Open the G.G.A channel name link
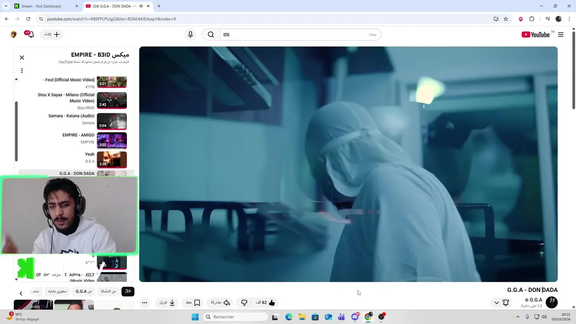Image resolution: width=576 pixels, height=324 pixels. click(536, 300)
